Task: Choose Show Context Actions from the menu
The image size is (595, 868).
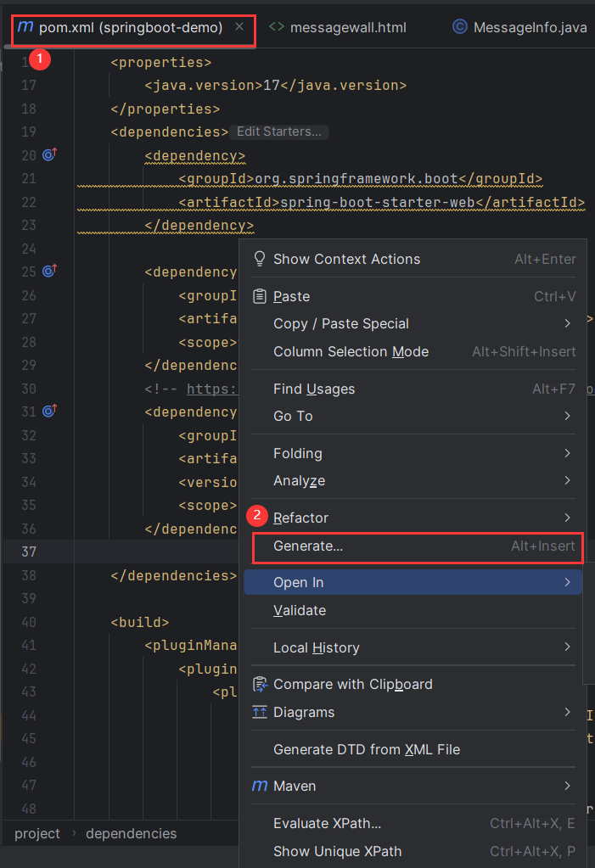Action: click(413, 259)
